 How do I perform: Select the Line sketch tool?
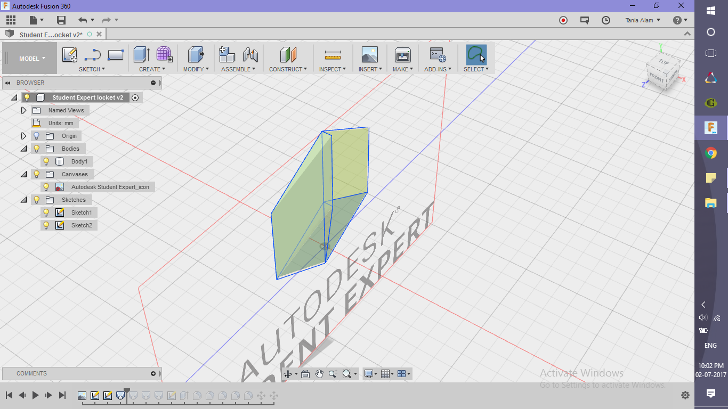93,55
